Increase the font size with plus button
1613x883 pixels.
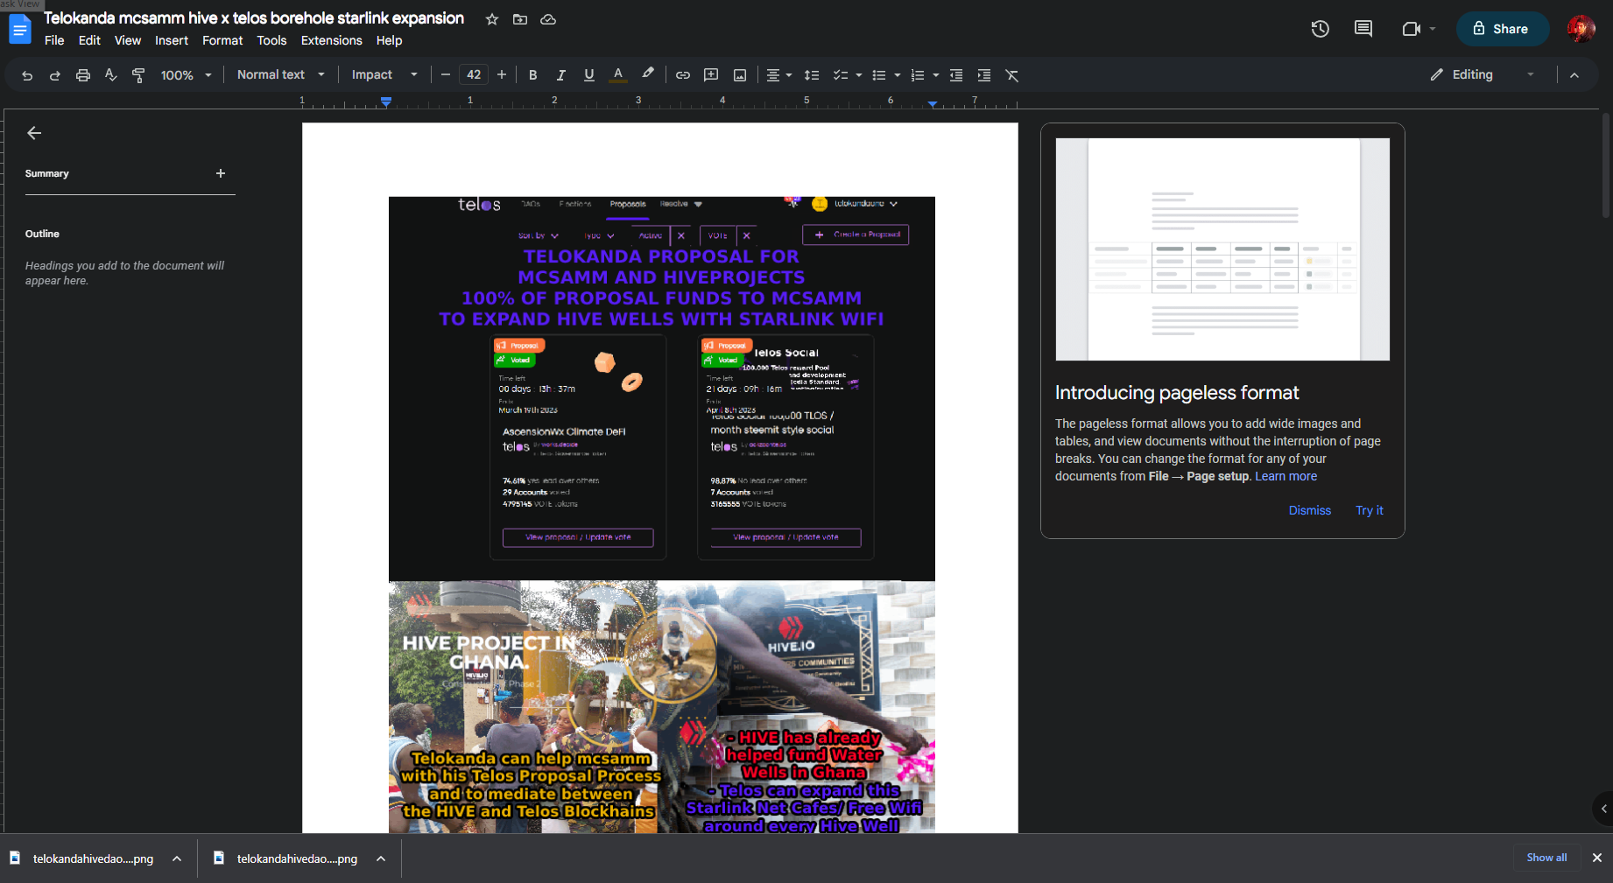pos(502,75)
